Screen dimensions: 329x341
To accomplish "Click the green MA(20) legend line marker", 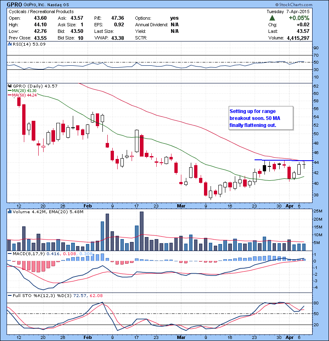I will tap(9, 91).
